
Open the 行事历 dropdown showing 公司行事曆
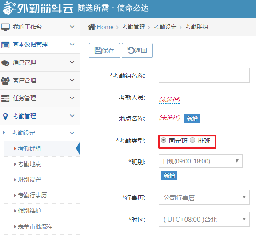(204, 197)
